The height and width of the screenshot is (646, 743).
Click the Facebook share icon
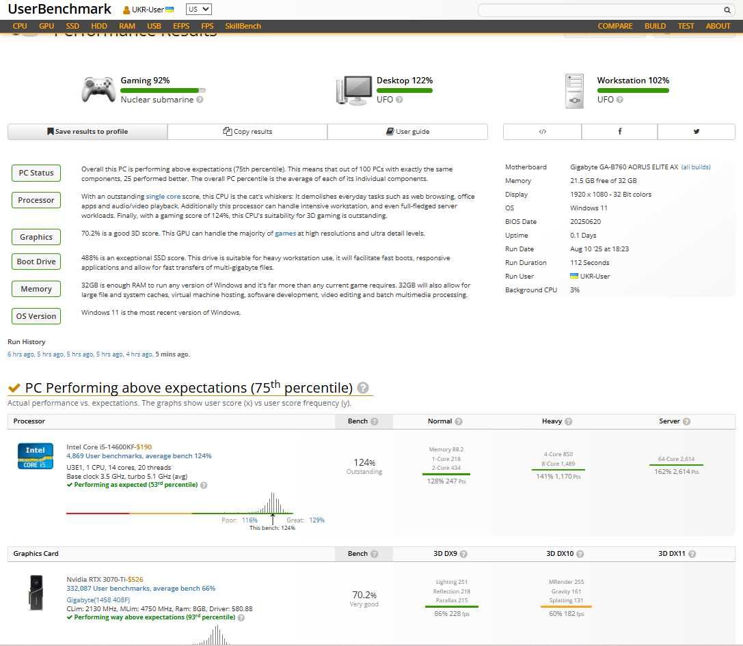point(619,132)
